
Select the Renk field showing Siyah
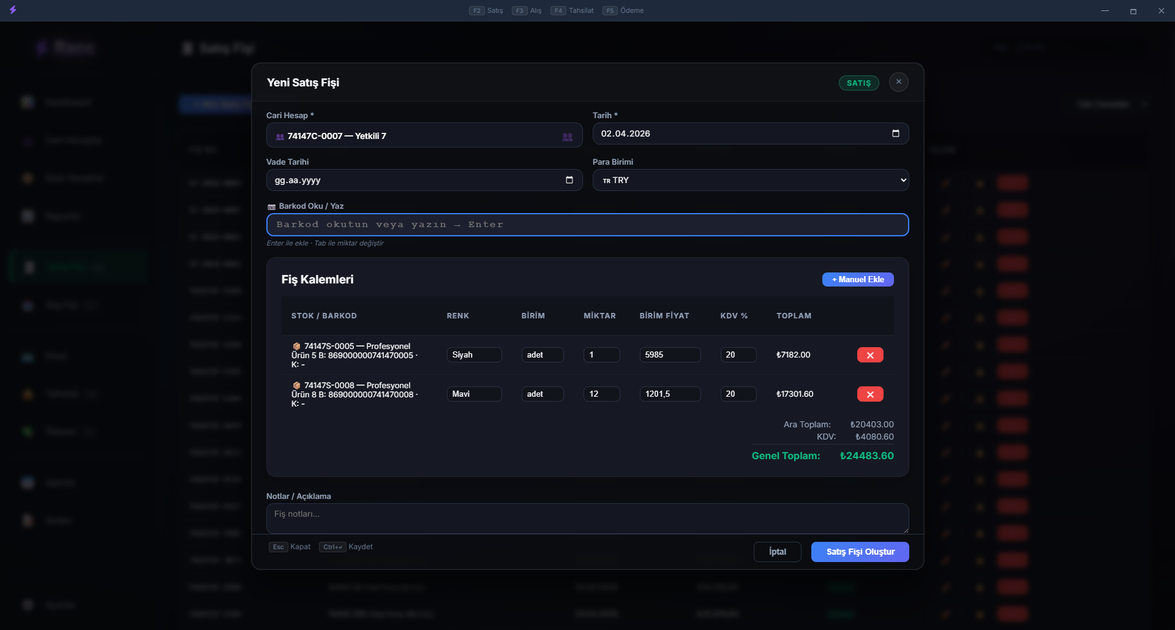coord(474,355)
